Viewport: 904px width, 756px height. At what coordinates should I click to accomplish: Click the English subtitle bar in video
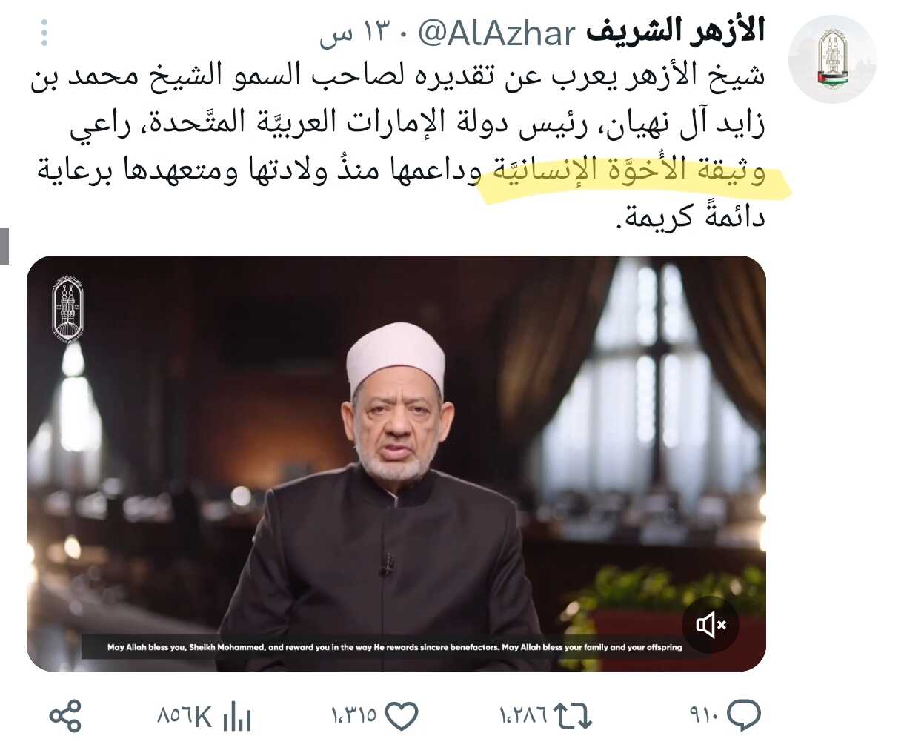[394, 647]
